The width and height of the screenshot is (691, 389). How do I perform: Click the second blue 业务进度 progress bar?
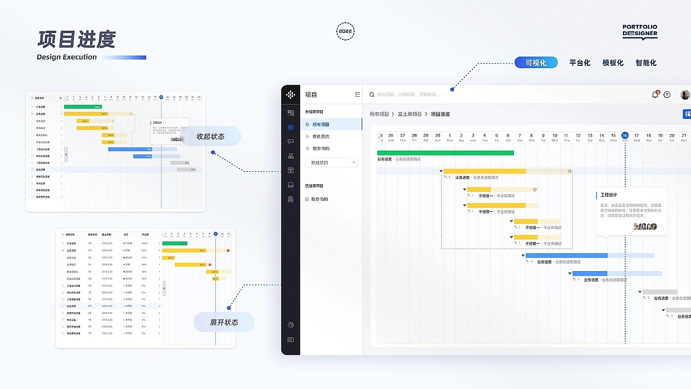pyautogui.click(x=590, y=273)
